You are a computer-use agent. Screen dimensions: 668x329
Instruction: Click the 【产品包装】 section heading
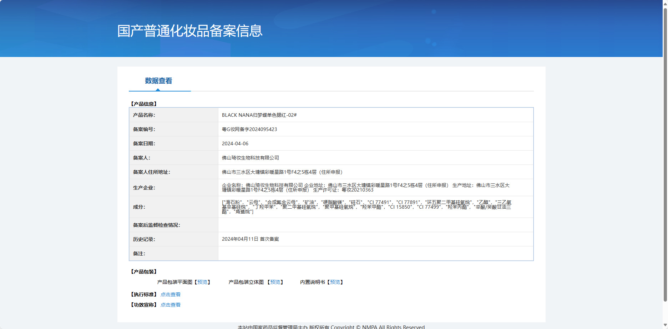(x=144, y=272)
